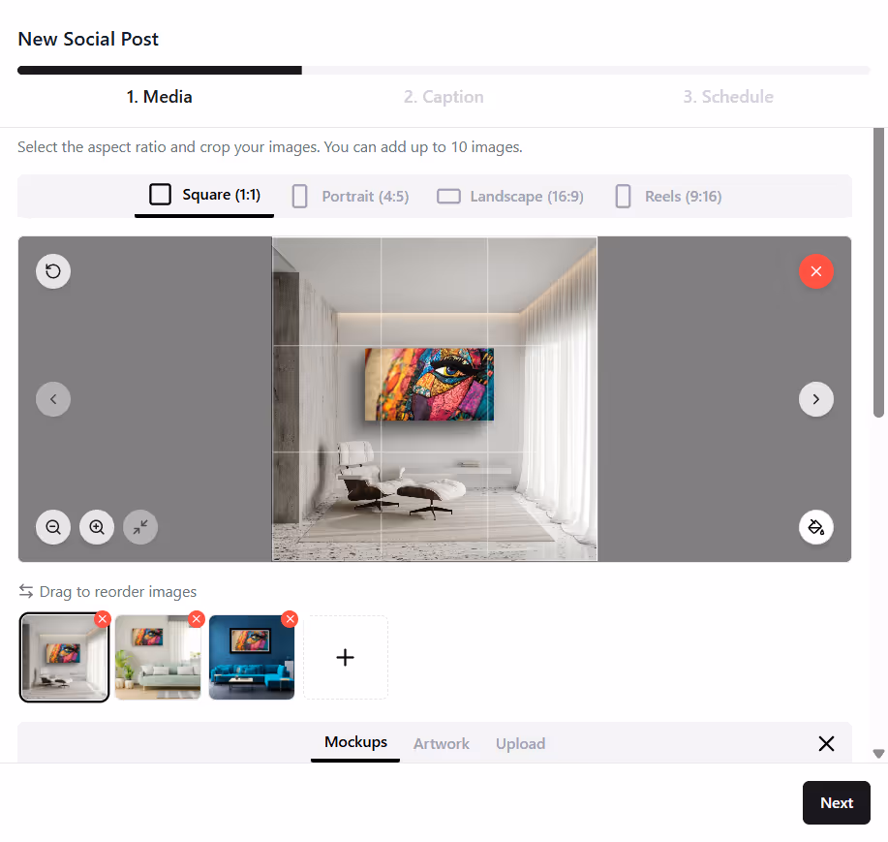Switch to Portrait (4:5) aspect ratio
Viewport: 888px width, 842px height.
[x=349, y=196]
